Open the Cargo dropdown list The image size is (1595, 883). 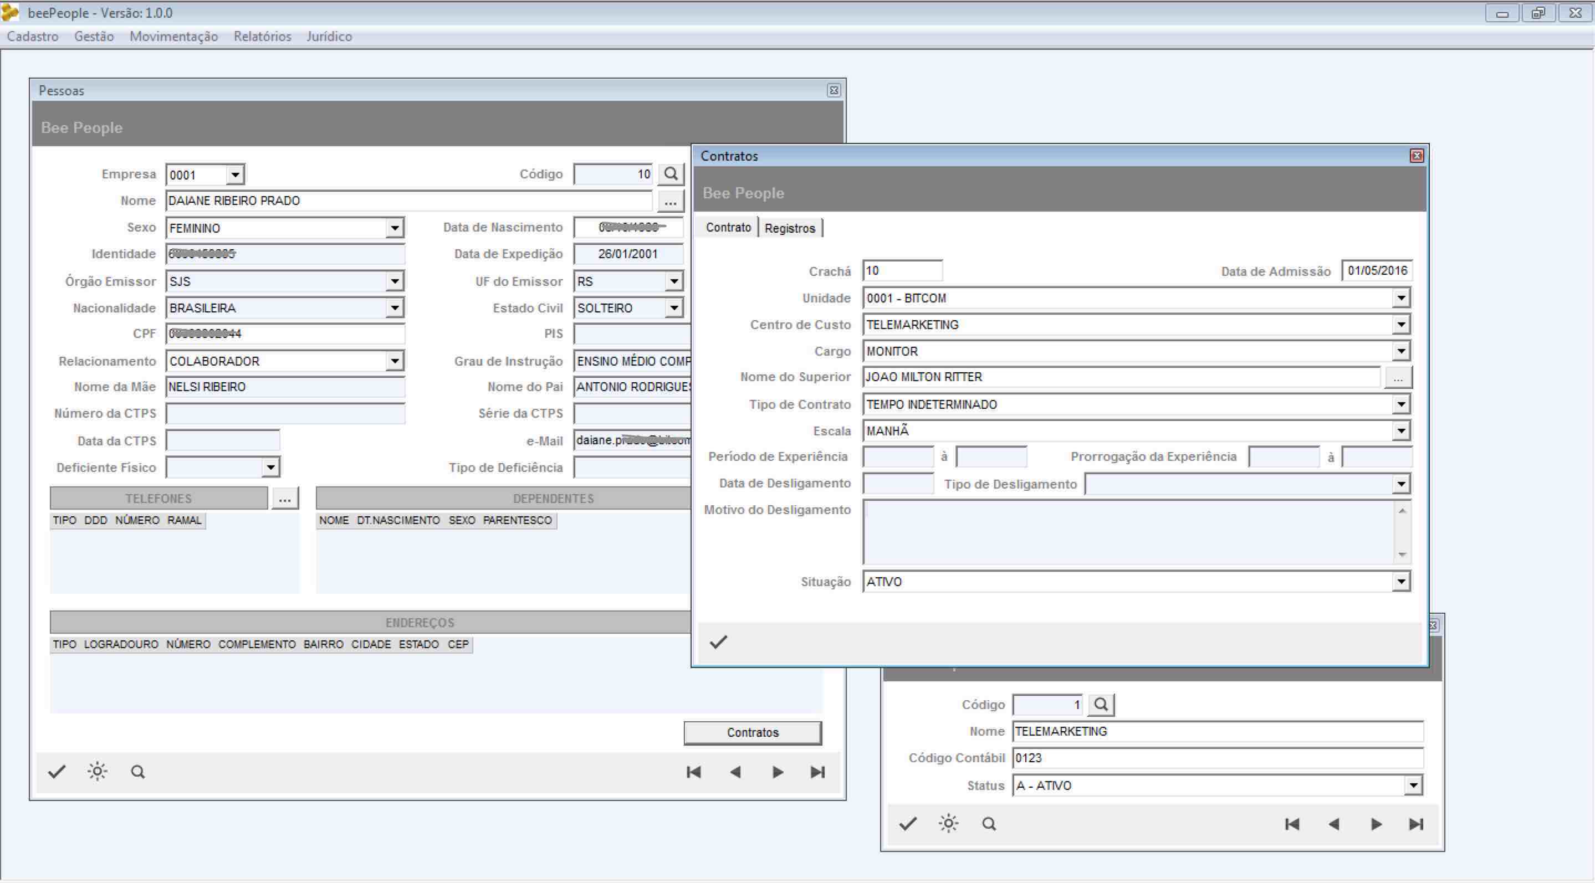click(x=1401, y=351)
